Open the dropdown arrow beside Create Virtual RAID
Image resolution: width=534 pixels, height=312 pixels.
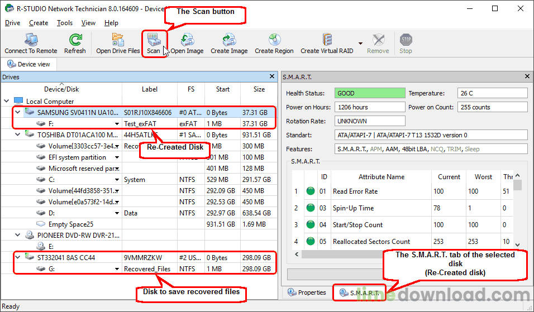pos(360,44)
